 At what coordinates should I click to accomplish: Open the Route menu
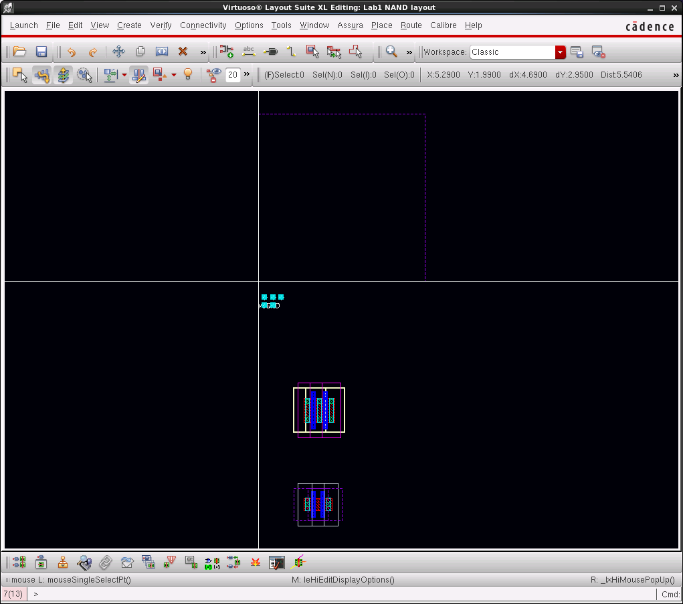click(x=411, y=25)
